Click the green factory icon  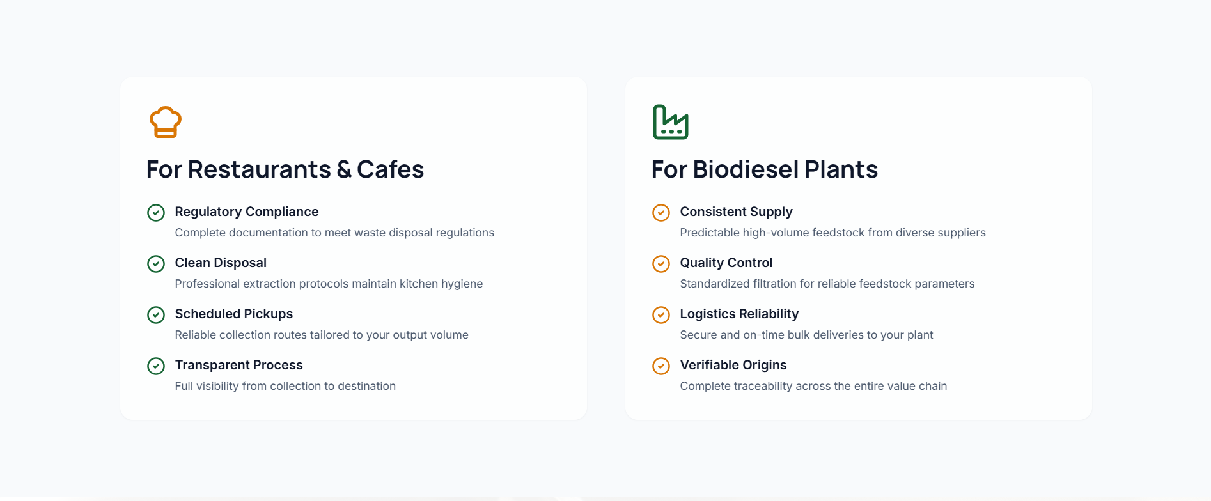coord(670,122)
